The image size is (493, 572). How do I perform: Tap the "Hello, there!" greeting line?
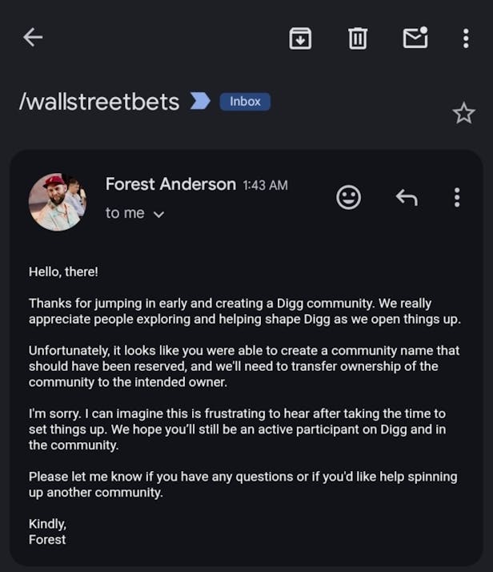coord(63,272)
